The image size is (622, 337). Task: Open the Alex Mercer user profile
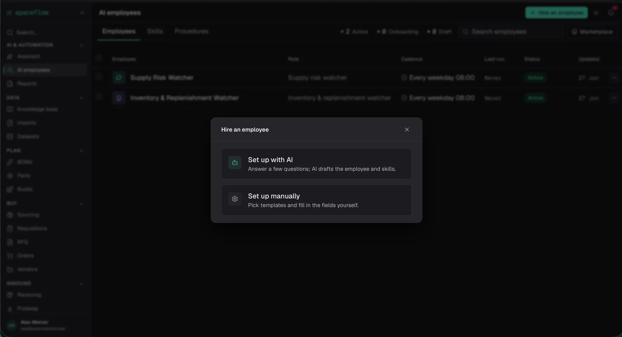tap(45, 325)
